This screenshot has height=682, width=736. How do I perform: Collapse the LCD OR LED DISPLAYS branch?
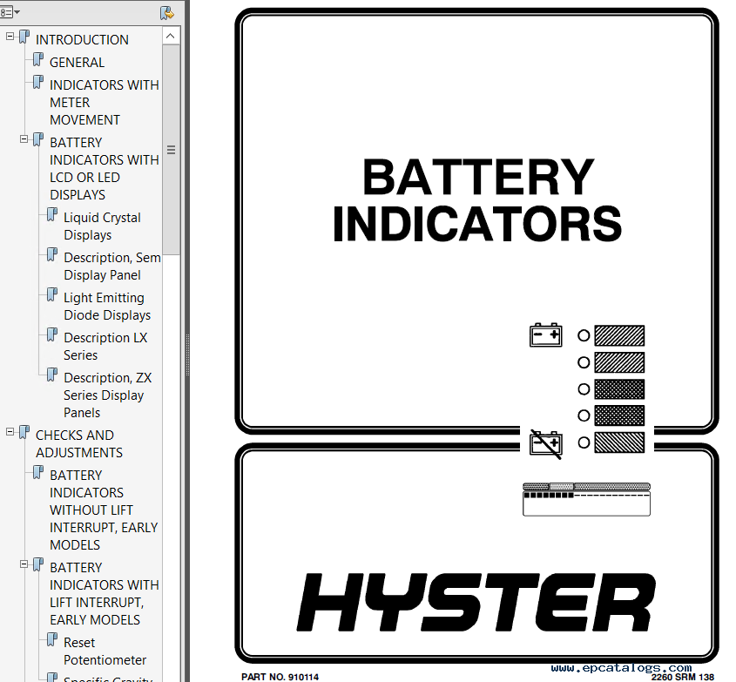click(24, 139)
